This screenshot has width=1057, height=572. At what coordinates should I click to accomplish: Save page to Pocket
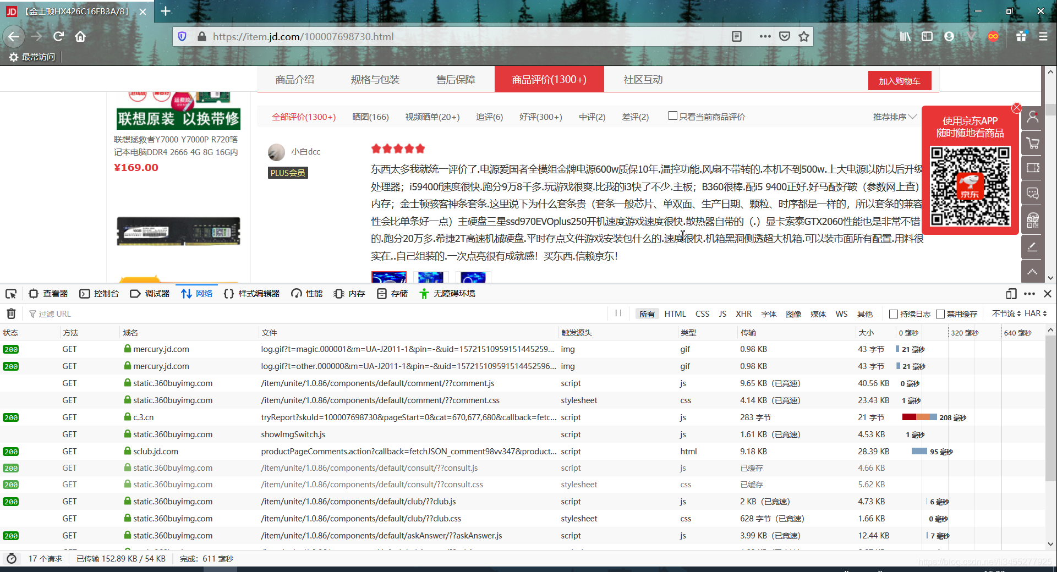point(785,37)
